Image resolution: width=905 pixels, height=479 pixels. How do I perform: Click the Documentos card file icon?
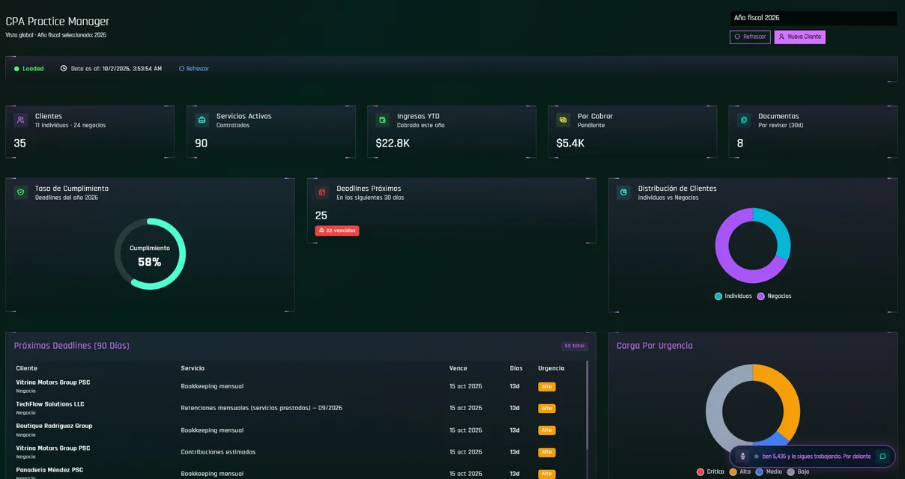tap(744, 120)
